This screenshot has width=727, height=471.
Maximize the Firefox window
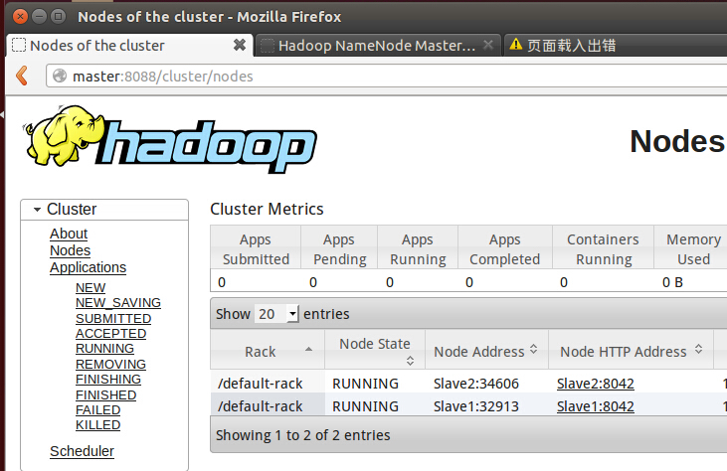[x=58, y=17]
